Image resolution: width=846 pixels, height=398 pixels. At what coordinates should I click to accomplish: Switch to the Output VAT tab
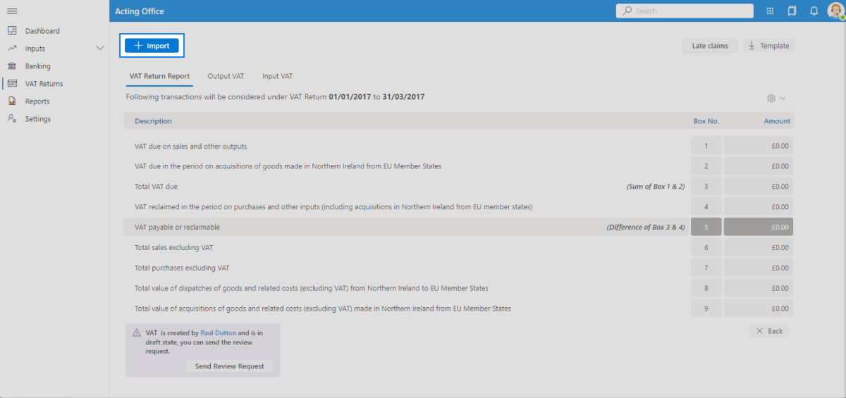click(x=226, y=76)
